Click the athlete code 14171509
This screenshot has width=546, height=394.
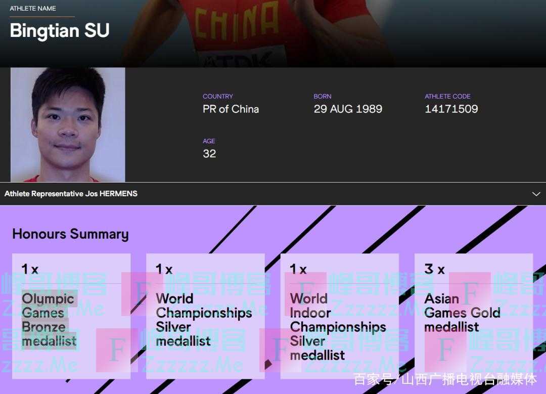(451, 109)
